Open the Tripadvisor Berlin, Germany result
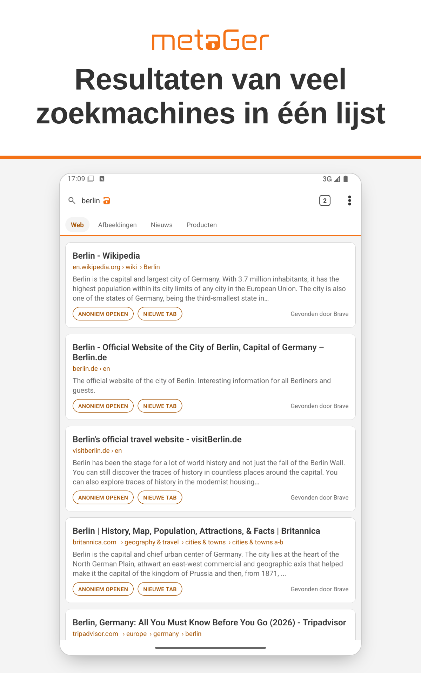This screenshot has width=421, height=673. click(209, 623)
